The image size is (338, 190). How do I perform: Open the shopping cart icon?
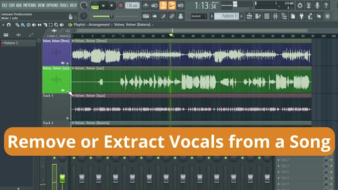pyautogui.click(x=328, y=16)
